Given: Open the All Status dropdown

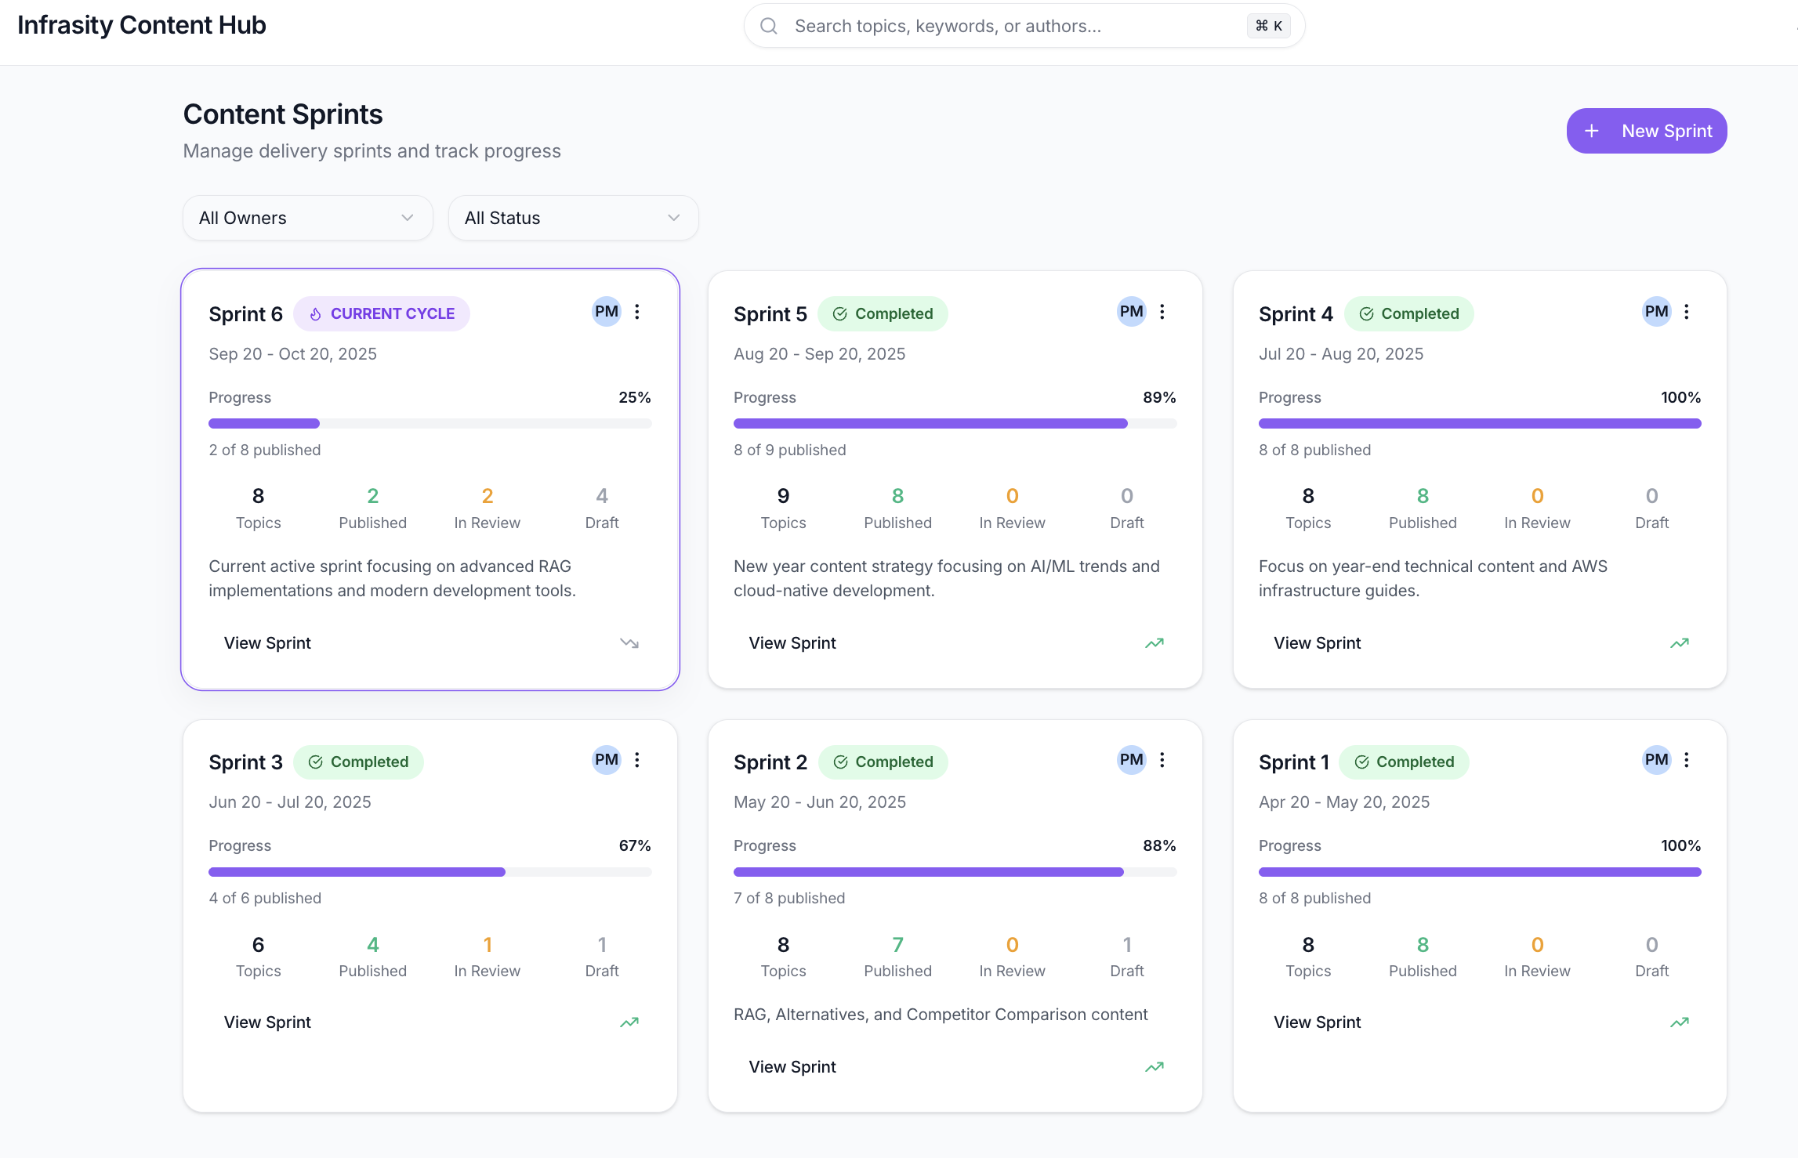Looking at the screenshot, I should coord(573,217).
